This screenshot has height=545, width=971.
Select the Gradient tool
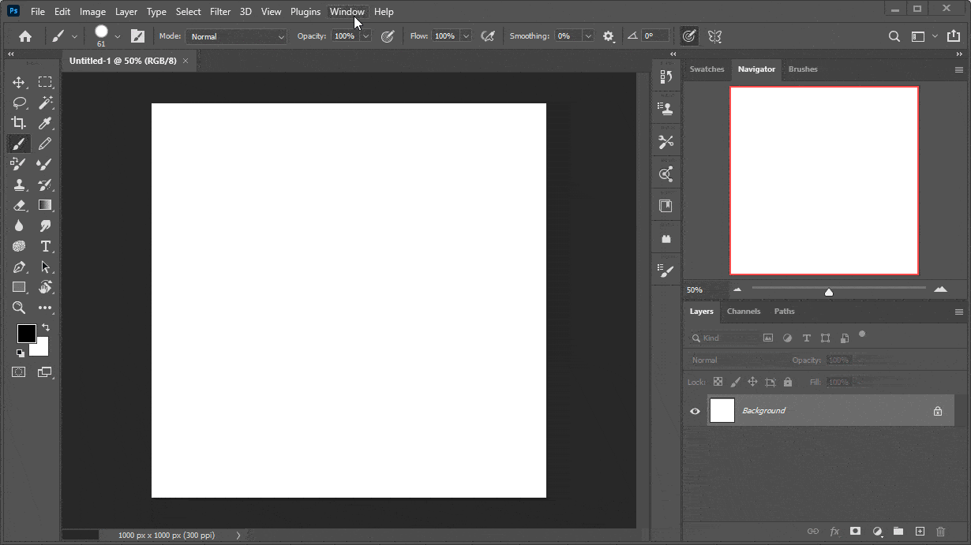45,205
